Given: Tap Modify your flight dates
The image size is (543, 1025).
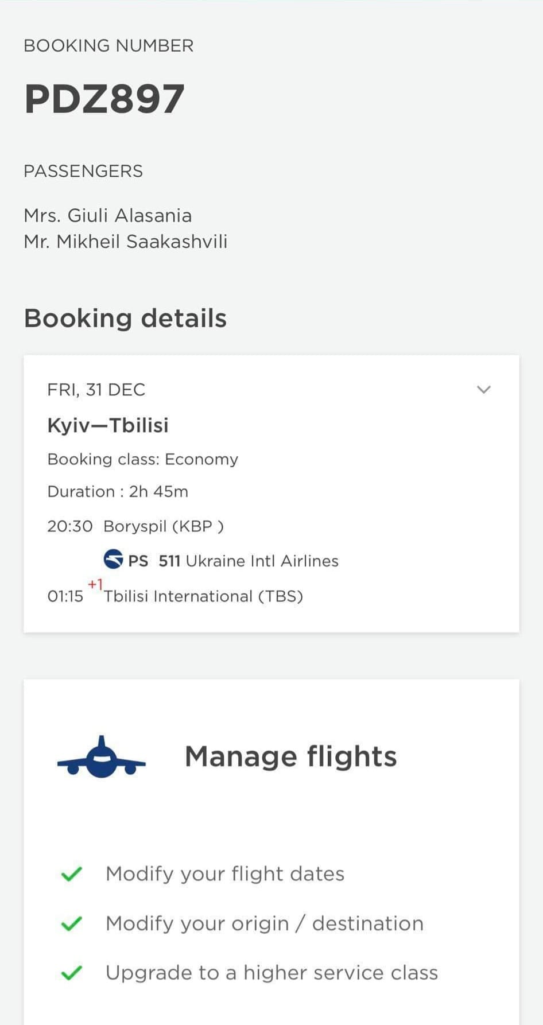Looking at the screenshot, I should [x=225, y=874].
